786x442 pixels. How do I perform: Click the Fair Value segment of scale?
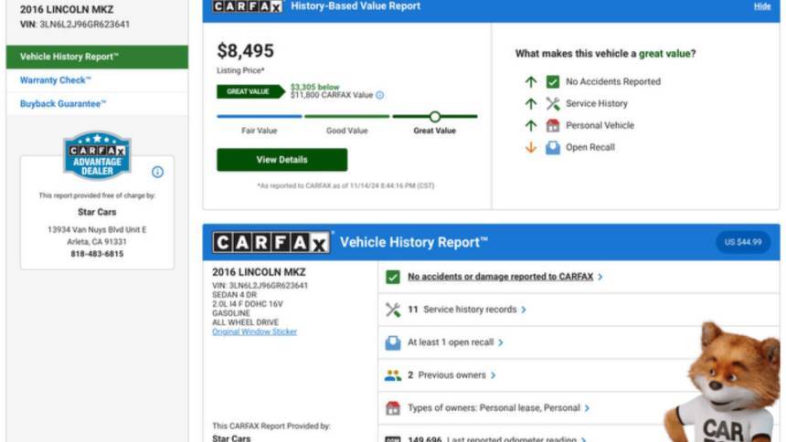pos(260,116)
